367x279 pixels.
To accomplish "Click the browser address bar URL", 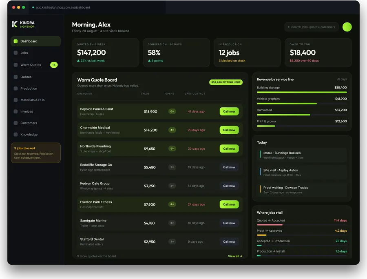I will click(63, 7).
